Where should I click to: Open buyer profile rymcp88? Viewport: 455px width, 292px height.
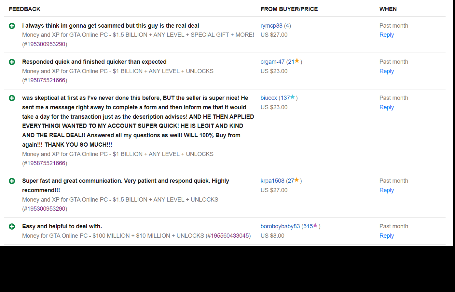click(271, 26)
